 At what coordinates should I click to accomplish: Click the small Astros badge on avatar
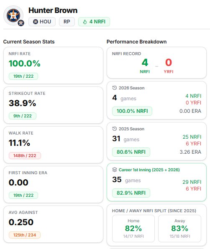point(21,23)
